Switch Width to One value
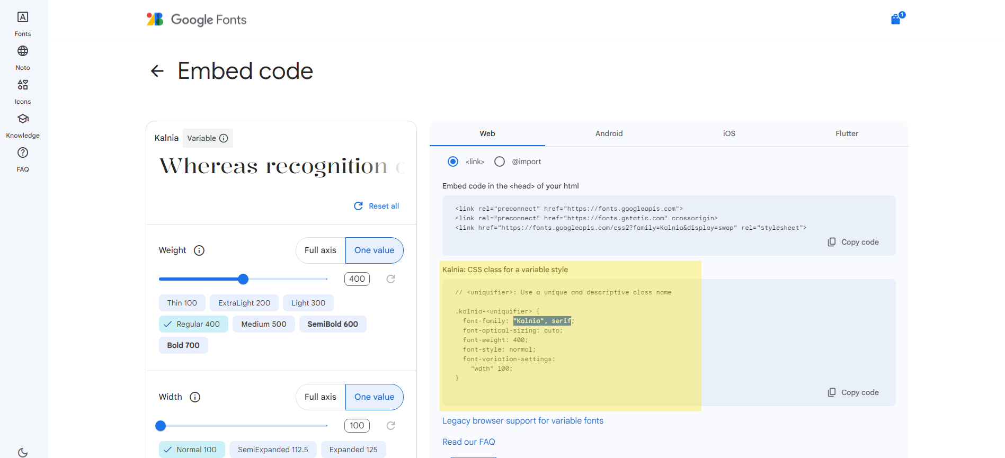Screen dimensions: 1005x458 coord(375,397)
